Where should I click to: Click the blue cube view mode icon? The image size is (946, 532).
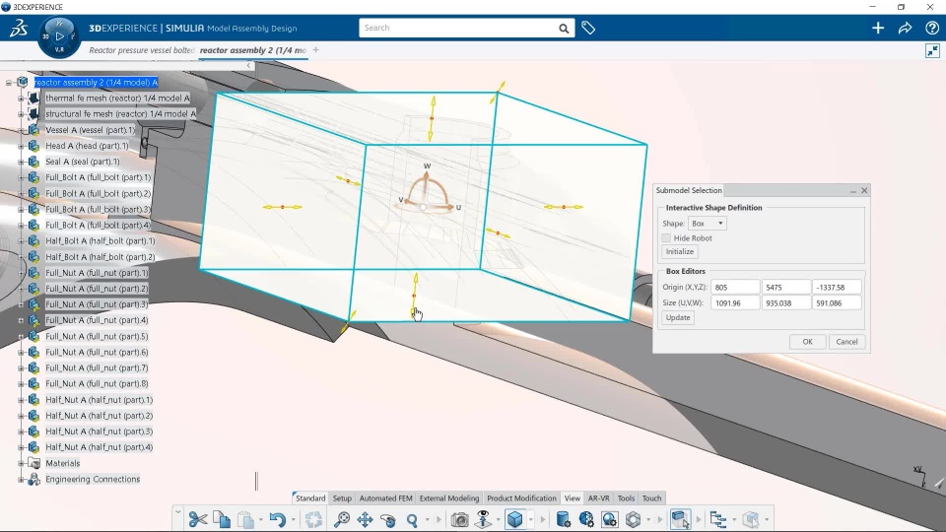pos(514,519)
